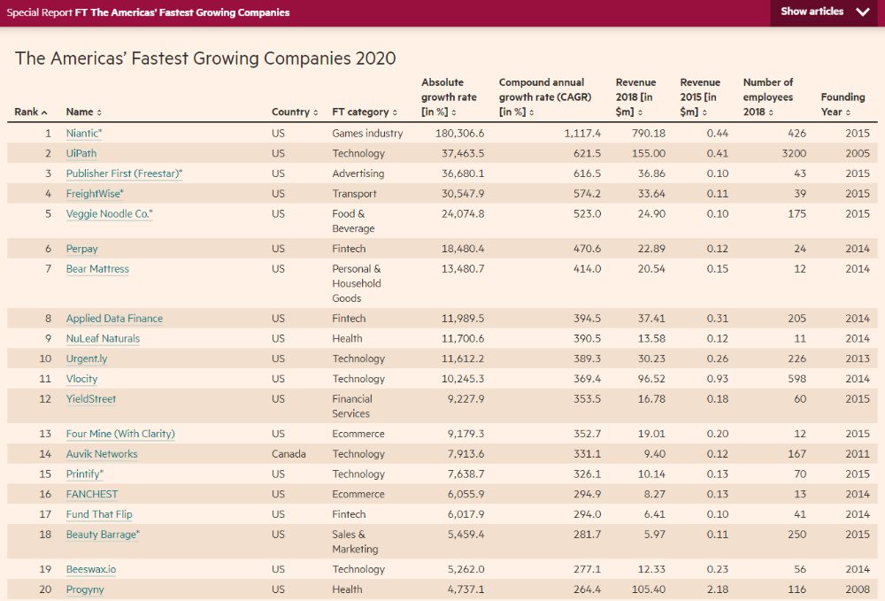Open the Beauty Barrage link
The height and width of the screenshot is (601, 885).
[x=103, y=535]
